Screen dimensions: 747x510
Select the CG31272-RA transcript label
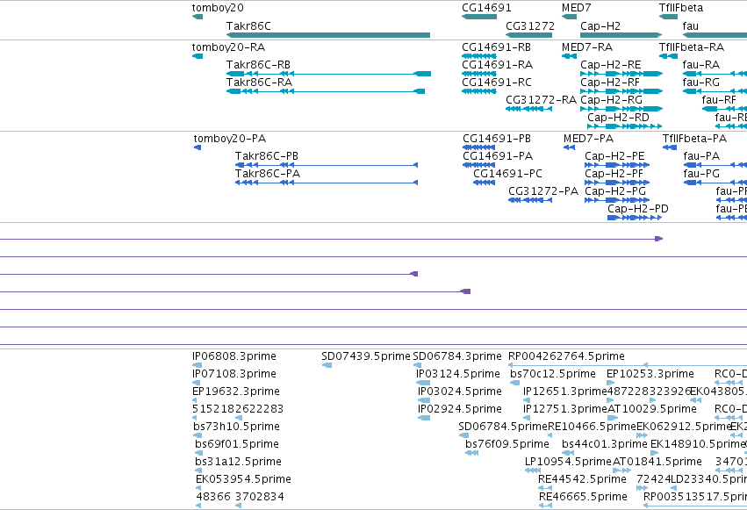tap(542, 100)
